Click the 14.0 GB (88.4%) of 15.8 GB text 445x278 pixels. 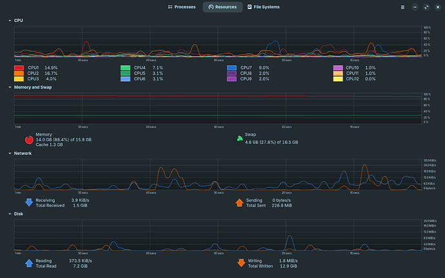[x=64, y=140]
